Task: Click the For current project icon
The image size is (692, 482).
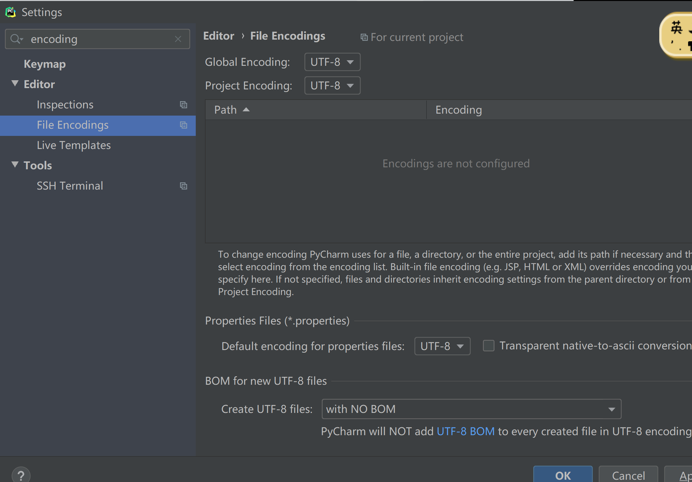Action: [x=364, y=37]
